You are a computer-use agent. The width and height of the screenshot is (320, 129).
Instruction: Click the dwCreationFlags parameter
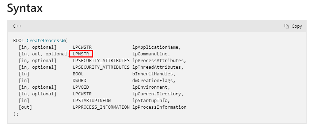pos(153,81)
